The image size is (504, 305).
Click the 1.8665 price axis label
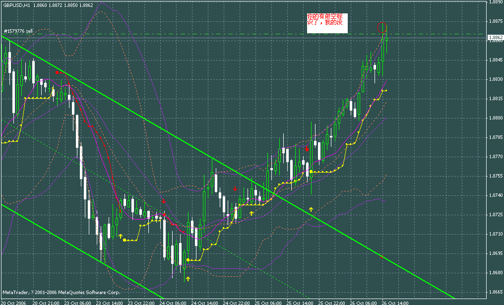(x=496, y=292)
